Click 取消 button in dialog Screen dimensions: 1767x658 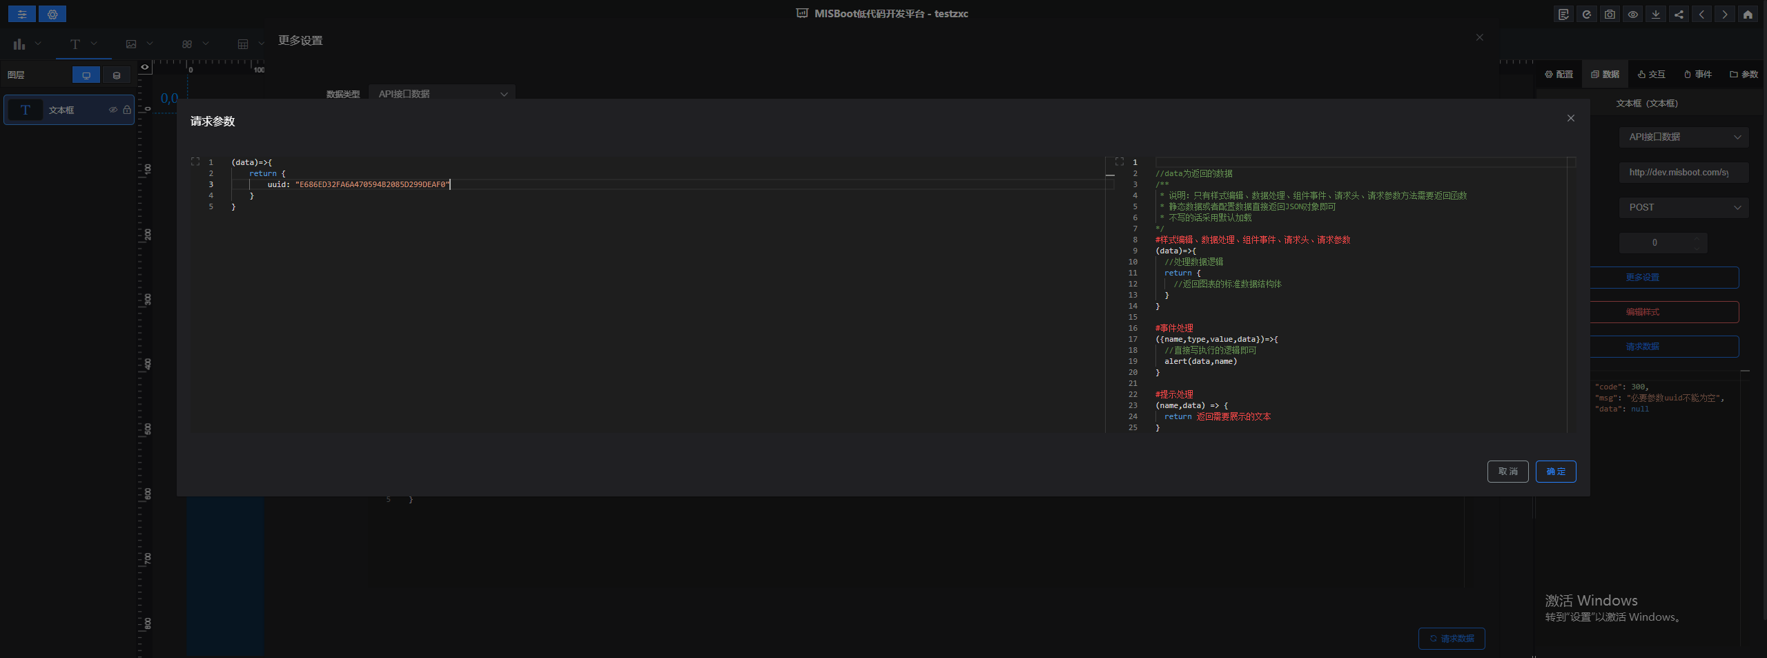(1508, 472)
